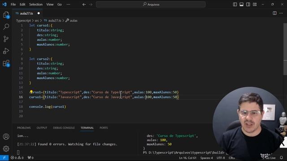Select the aula27.ts editor tab
The height and width of the screenshot is (161, 287).
click(26, 13)
